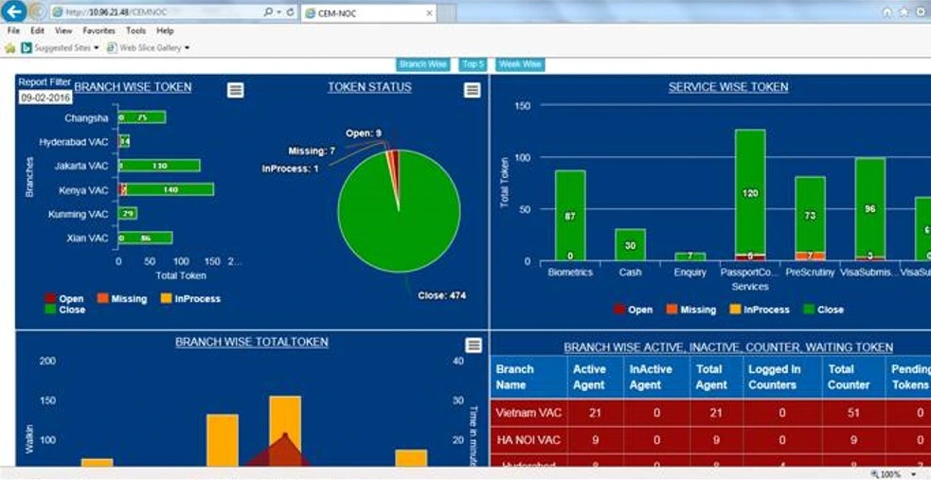Click Total Counter value 51 for Vietnam VAC
The image size is (931, 480).
pyautogui.click(x=853, y=413)
